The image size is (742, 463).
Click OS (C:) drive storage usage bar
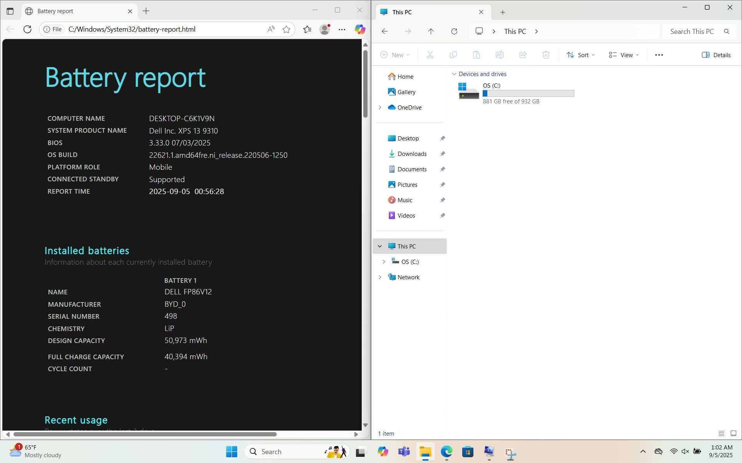[528, 93]
